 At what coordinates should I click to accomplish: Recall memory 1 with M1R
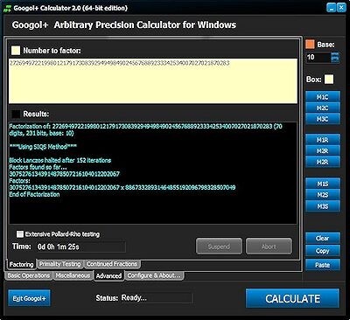tap(323, 140)
